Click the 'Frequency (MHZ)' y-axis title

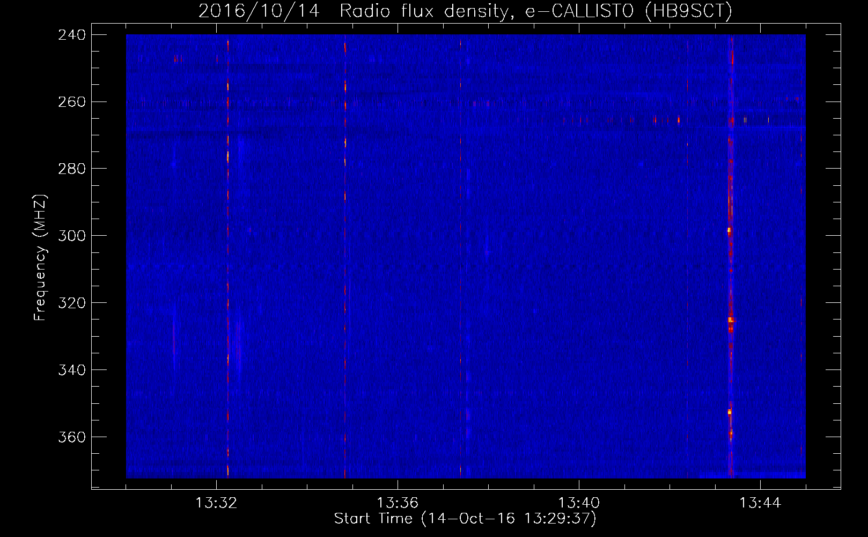coord(41,257)
